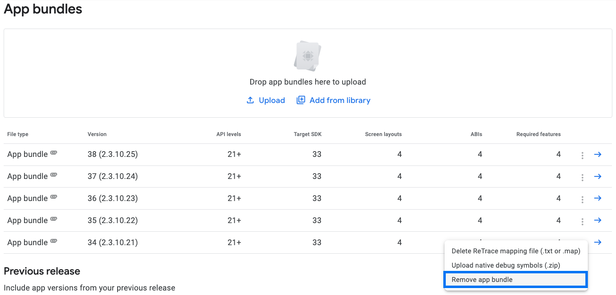
Task: Open three-dot menu for version 37 bundle
Action: 583,177
